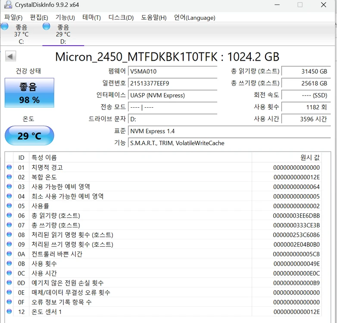Image resolution: width=337 pixels, height=323 pixels.
Task: Open the 테마(T) menu
Action: pyautogui.click(x=91, y=17)
